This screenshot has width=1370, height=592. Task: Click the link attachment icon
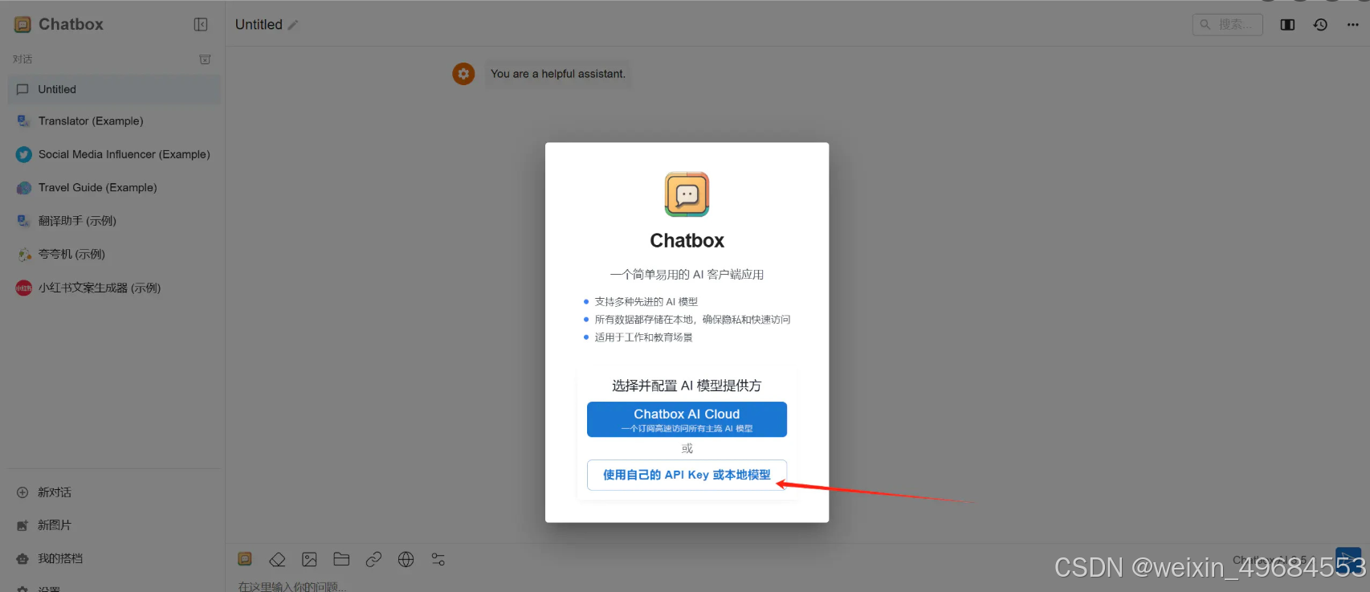pos(373,559)
